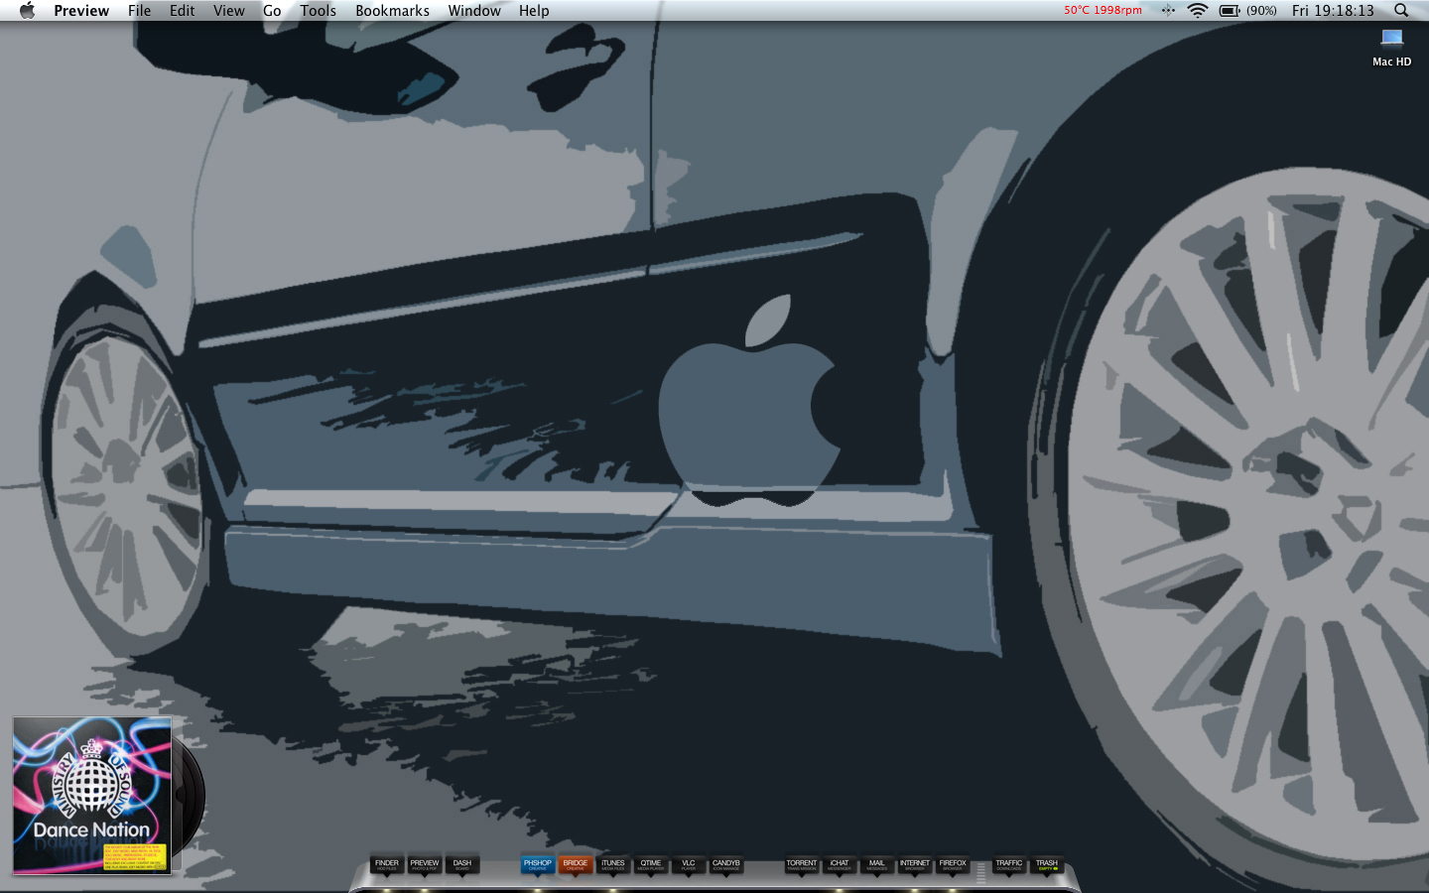Open the Traffic downloads stack
This screenshot has height=893, width=1429.
1009,865
